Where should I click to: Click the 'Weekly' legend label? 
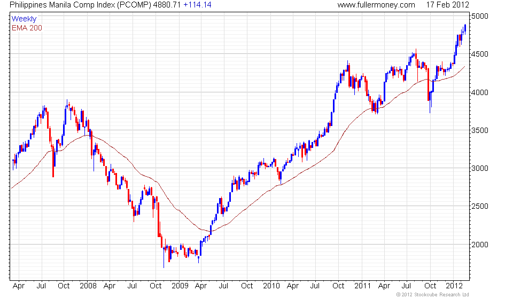[x=24, y=19]
